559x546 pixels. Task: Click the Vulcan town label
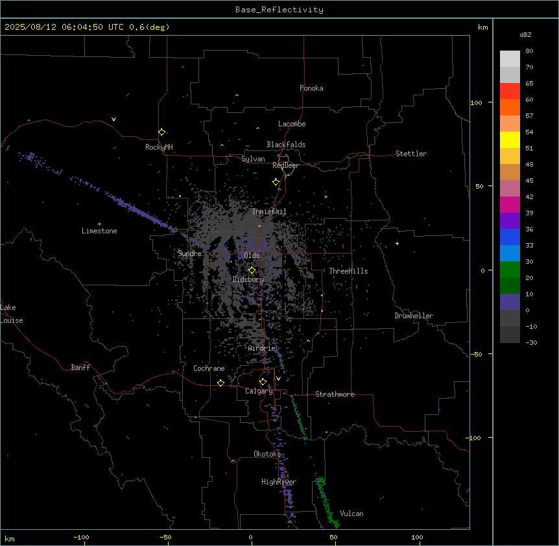point(351,514)
